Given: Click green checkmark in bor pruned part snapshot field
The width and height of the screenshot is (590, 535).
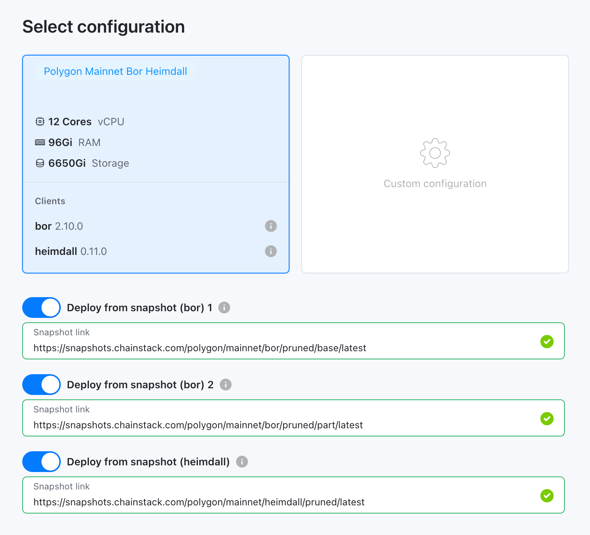Looking at the screenshot, I should [547, 418].
